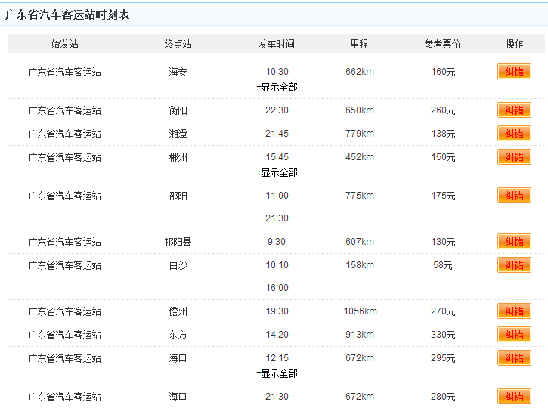Click the 操作 column header

coord(514,44)
